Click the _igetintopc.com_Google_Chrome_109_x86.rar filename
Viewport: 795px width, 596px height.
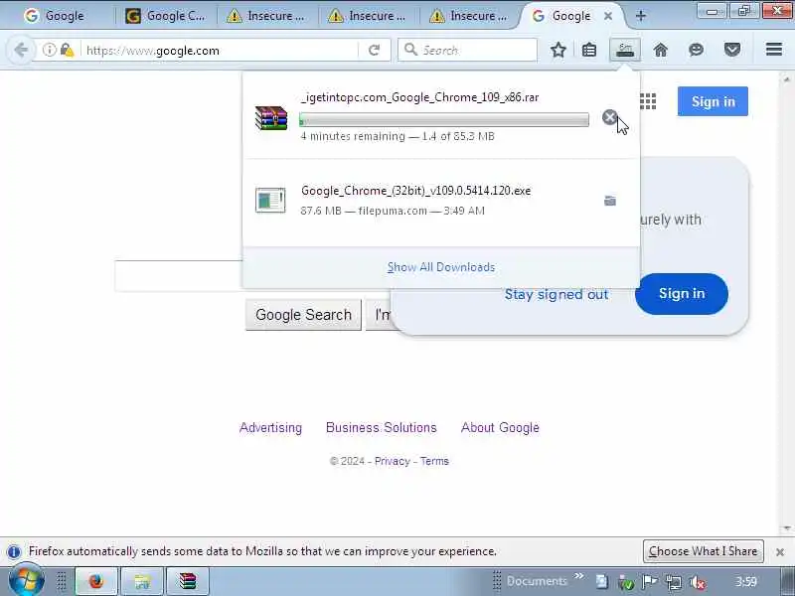point(419,97)
